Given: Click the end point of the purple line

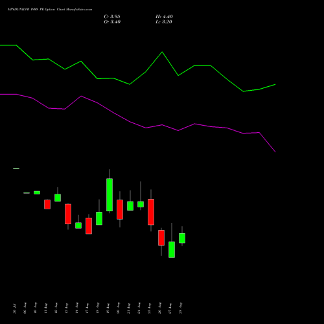Looking at the screenshot, I should click(275, 152).
